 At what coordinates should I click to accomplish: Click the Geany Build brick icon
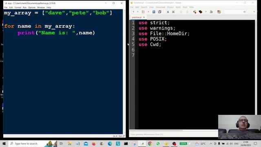tap(201, 12)
